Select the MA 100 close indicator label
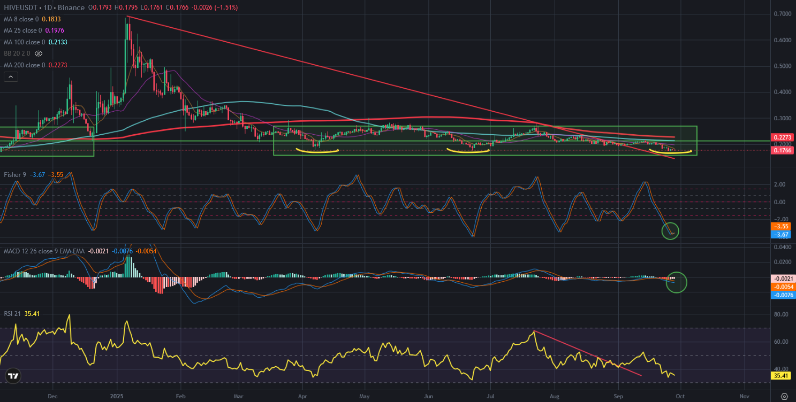Image resolution: width=796 pixels, height=402 pixels. click(x=27, y=42)
